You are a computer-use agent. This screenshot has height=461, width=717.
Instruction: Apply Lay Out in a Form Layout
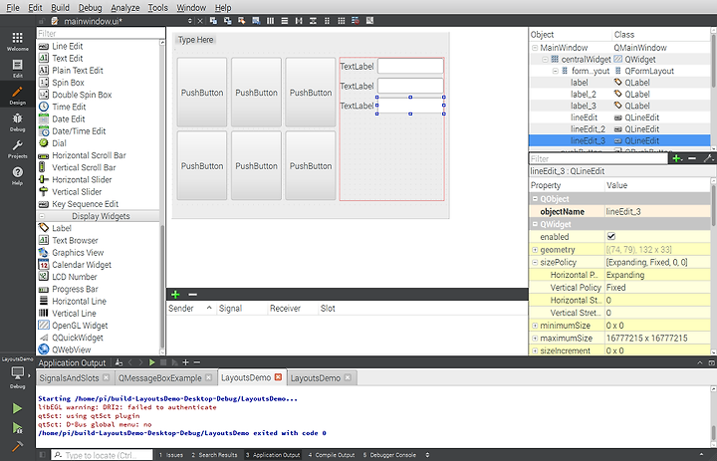327,21
